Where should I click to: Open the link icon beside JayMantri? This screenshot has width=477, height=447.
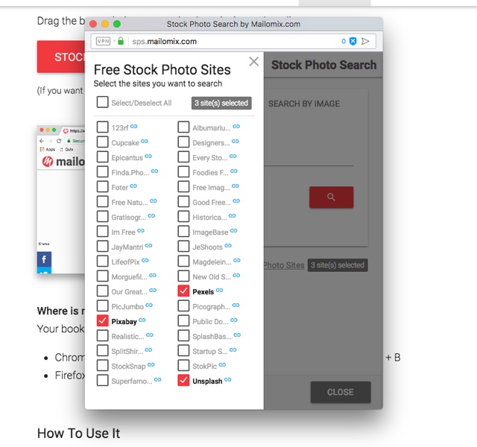click(x=148, y=246)
